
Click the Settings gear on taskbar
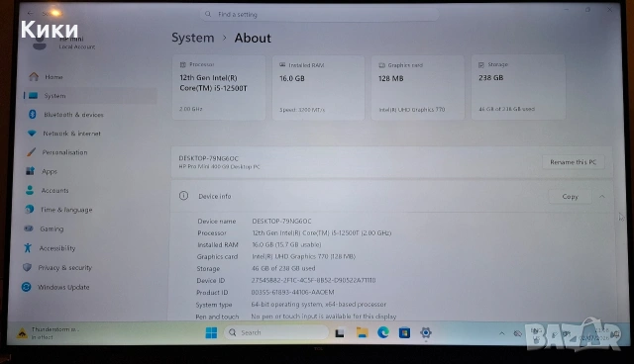tap(425, 333)
